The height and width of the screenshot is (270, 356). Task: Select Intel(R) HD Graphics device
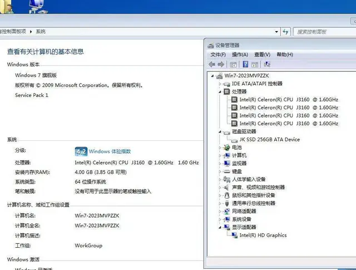[x=263, y=235]
